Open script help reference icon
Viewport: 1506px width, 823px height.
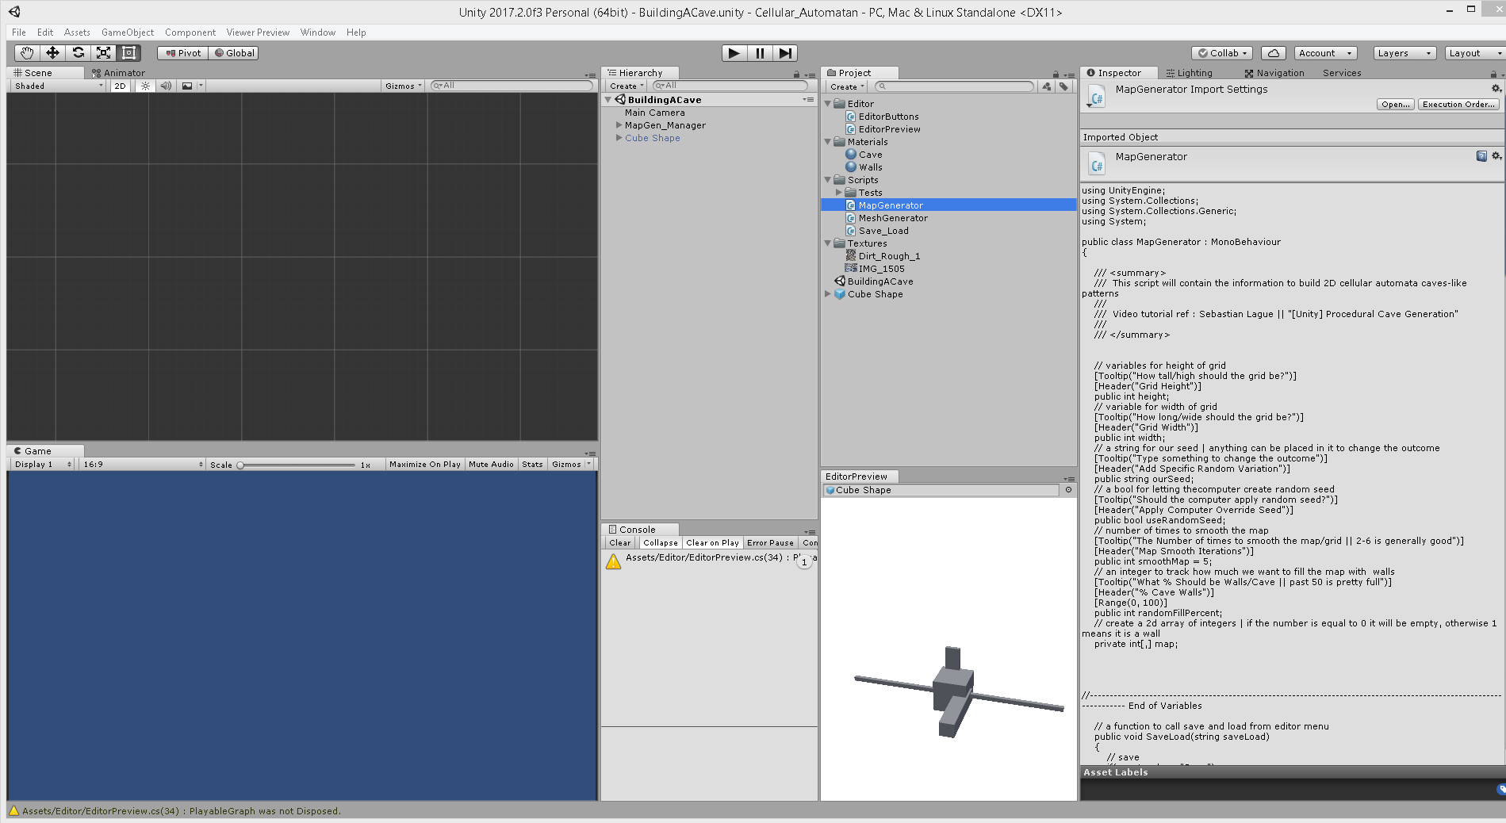(x=1481, y=156)
